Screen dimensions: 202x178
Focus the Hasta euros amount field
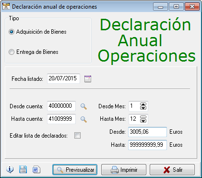[x=147, y=145]
